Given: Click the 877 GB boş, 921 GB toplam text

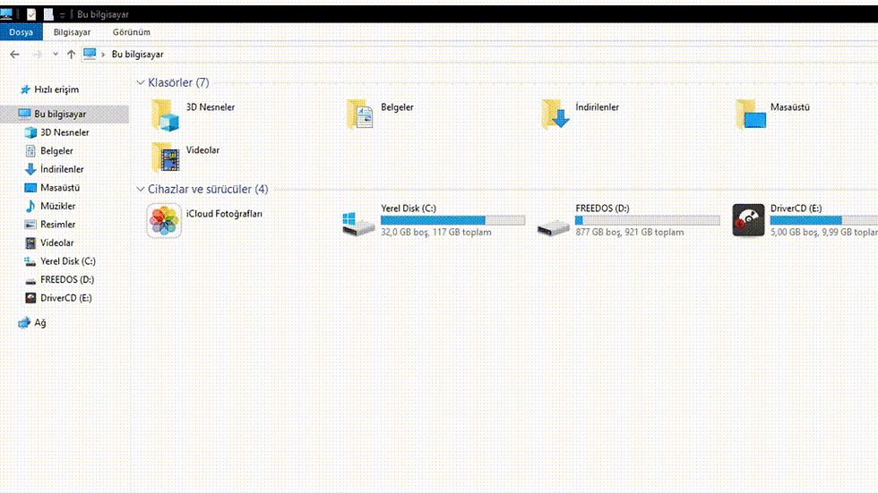Looking at the screenshot, I should click(630, 232).
